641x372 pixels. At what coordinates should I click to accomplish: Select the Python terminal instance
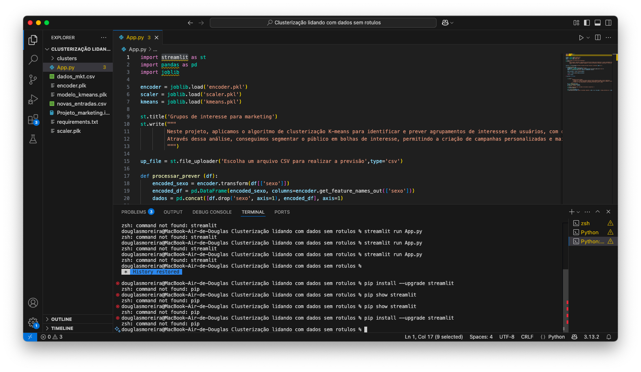coord(593,232)
